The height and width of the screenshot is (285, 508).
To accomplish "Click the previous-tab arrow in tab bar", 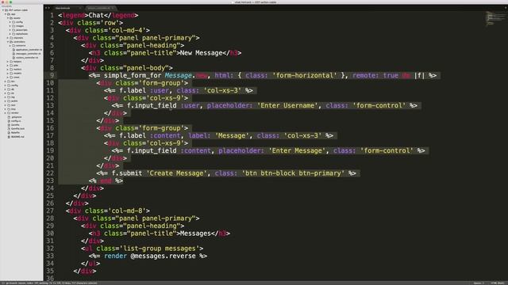I will point(46,8).
